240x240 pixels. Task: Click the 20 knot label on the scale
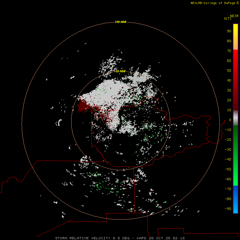point(229,100)
